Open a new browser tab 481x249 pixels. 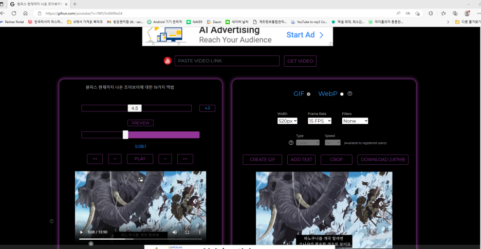pos(75,4)
